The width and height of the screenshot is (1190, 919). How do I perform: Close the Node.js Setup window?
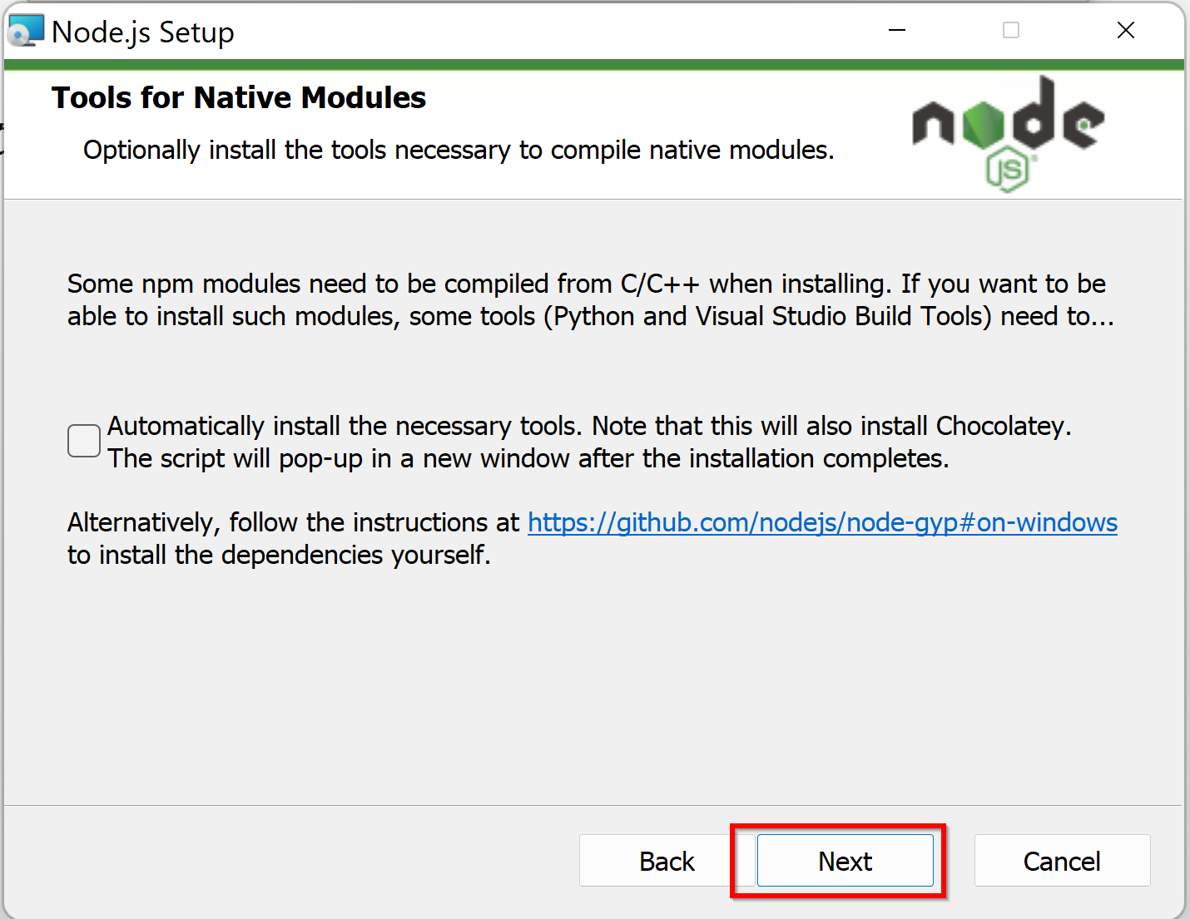(x=1126, y=31)
